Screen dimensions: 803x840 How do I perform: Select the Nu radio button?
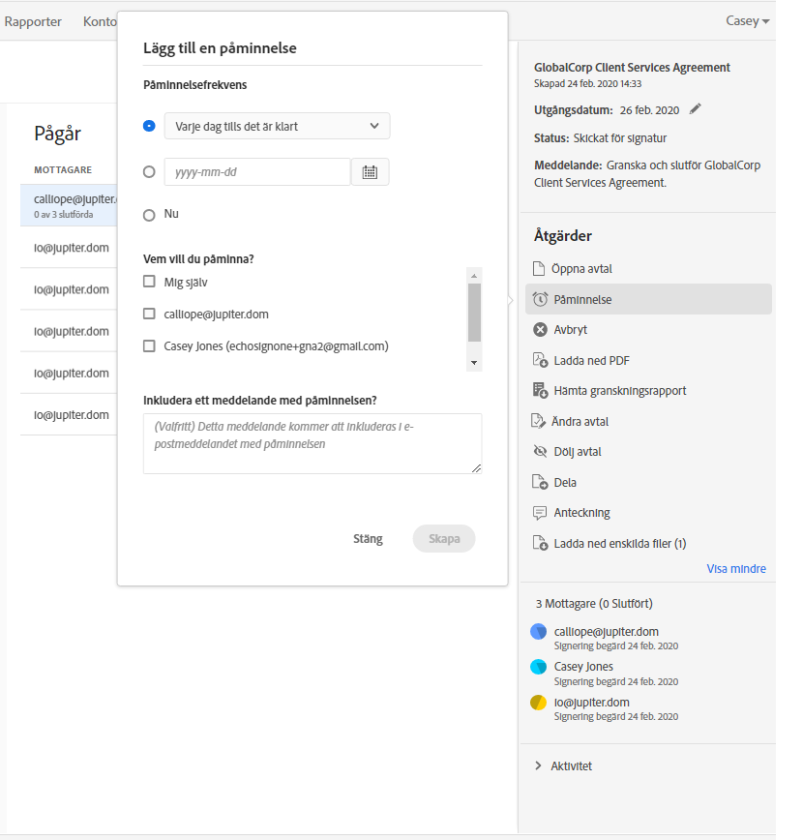point(149,215)
